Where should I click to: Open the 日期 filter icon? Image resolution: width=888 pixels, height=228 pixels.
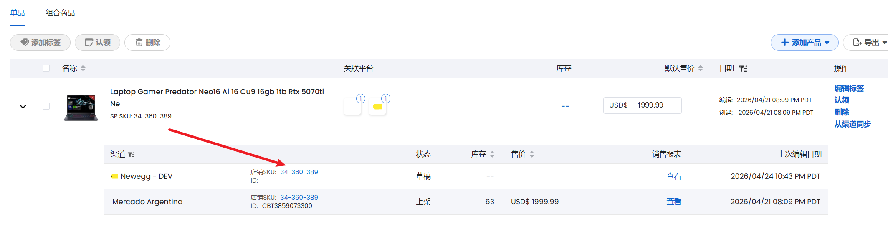[743, 68]
